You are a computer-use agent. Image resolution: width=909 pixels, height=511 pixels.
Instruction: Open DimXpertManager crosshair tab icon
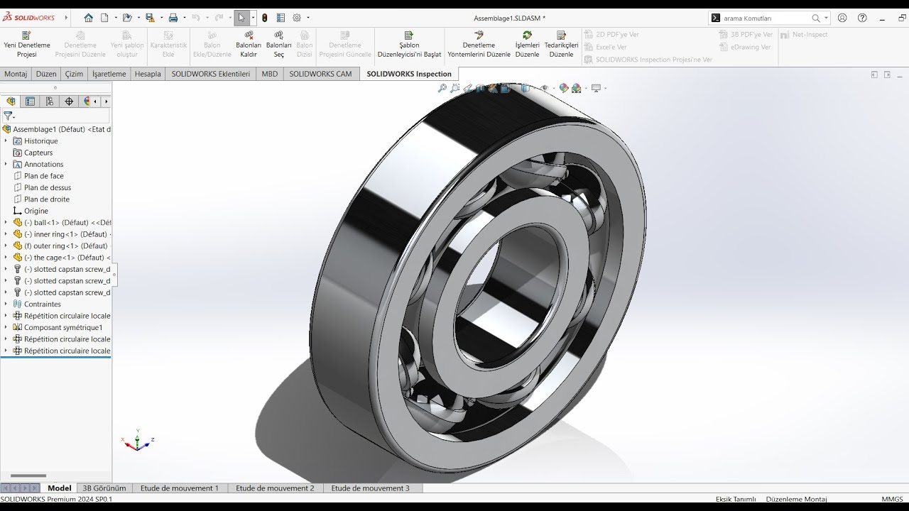pyautogui.click(x=69, y=101)
